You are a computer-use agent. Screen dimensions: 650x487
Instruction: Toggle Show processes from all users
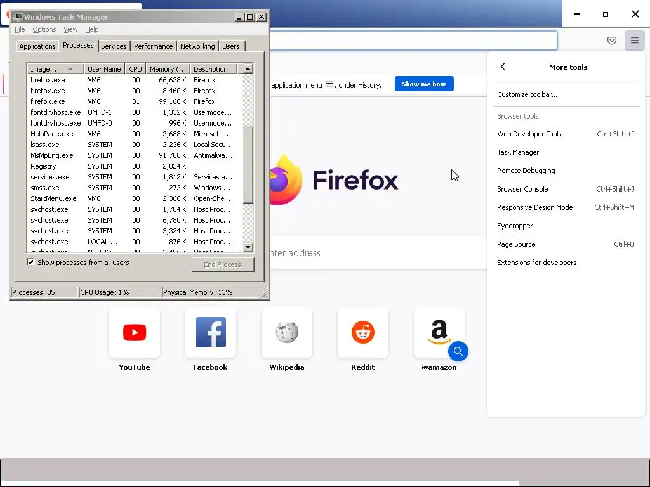tap(30, 262)
